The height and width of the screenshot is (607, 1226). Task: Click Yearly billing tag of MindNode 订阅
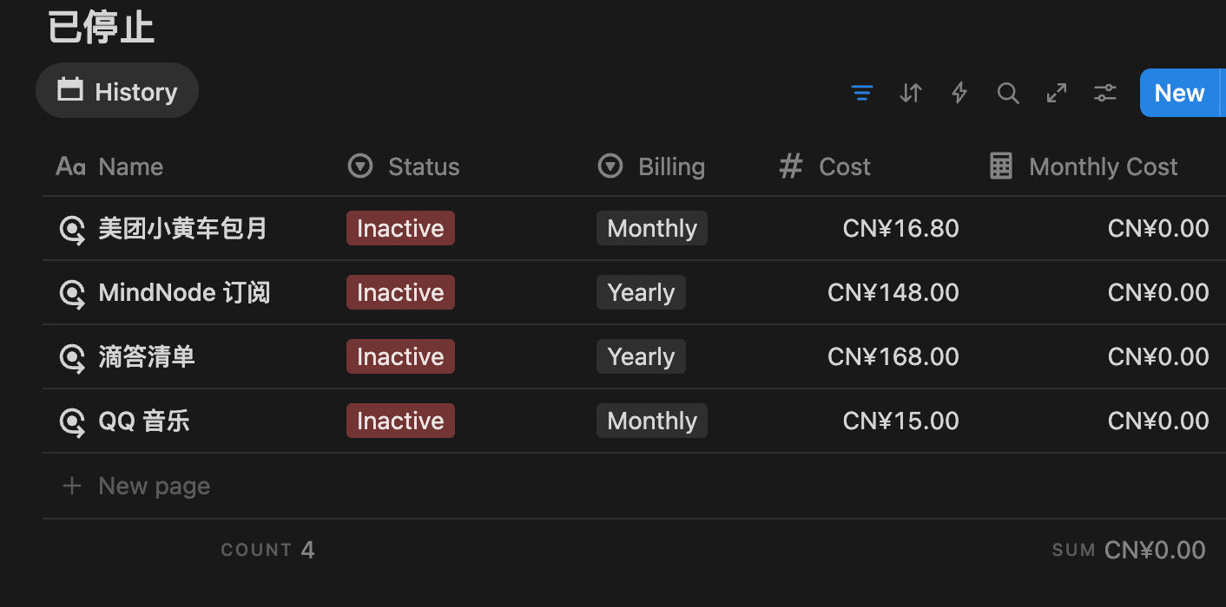coord(641,292)
